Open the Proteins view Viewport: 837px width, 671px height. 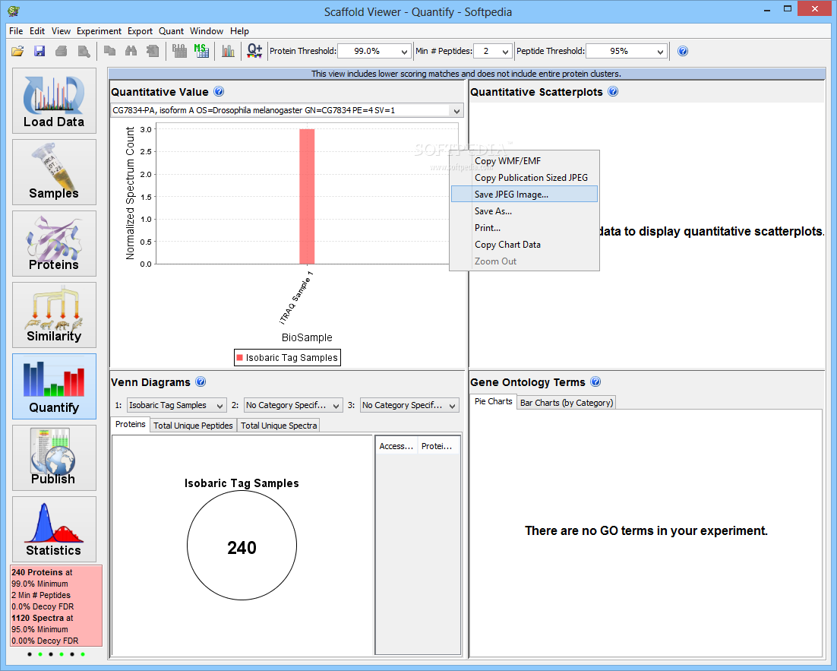click(x=55, y=244)
